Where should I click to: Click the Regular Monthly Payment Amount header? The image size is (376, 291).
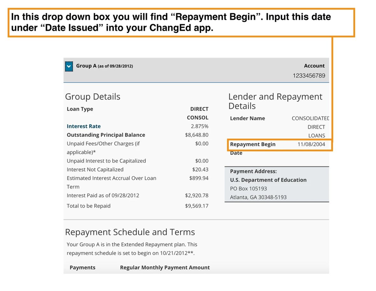pos(165,267)
